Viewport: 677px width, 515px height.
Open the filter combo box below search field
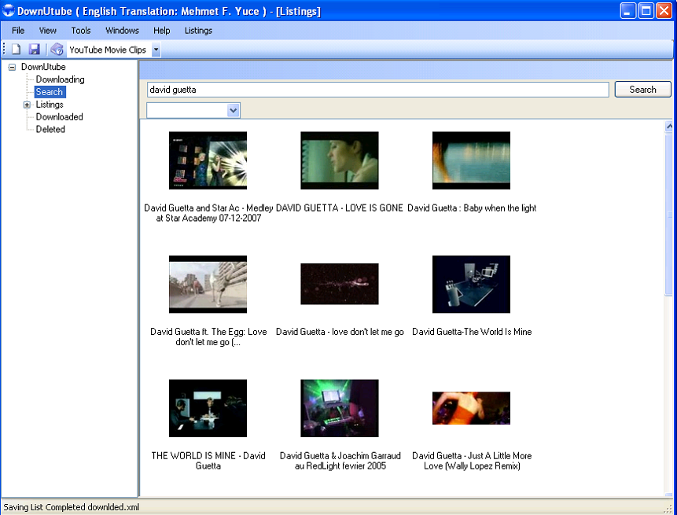click(x=193, y=111)
